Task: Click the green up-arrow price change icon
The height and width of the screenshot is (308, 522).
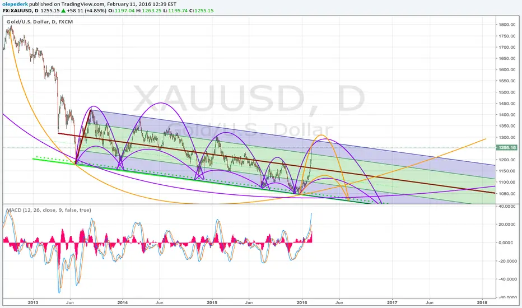Action: tap(63, 11)
